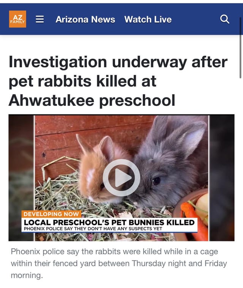Click the Developing Now orange label

coord(51,214)
